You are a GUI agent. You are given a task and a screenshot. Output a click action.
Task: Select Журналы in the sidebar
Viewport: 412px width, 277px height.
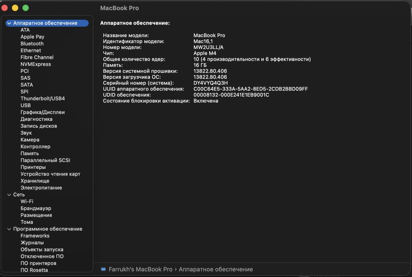32,242
